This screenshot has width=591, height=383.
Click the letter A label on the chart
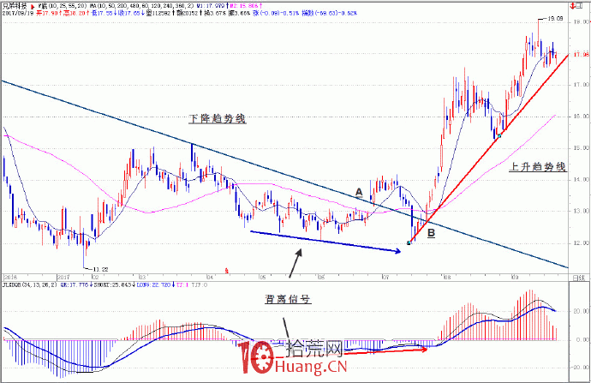point(359,193)
